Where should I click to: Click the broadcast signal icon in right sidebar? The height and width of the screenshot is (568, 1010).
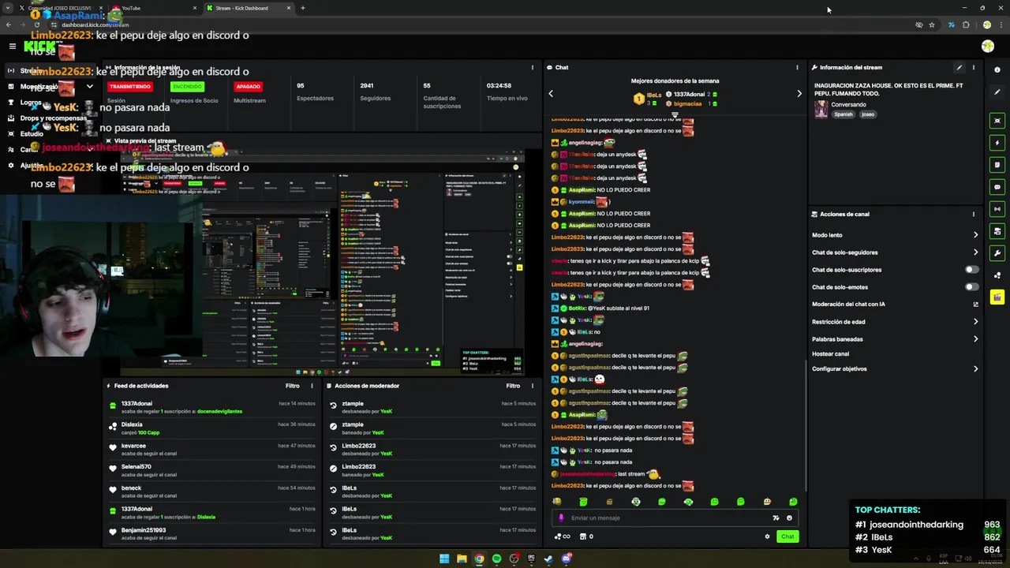pyautogui.click(x=997, y=209)
